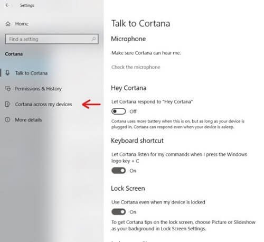Click the microphone icon beside Talk to Cortana
Image resolution: width=264 pixels, height=242 pixels.
pos(7,72)
